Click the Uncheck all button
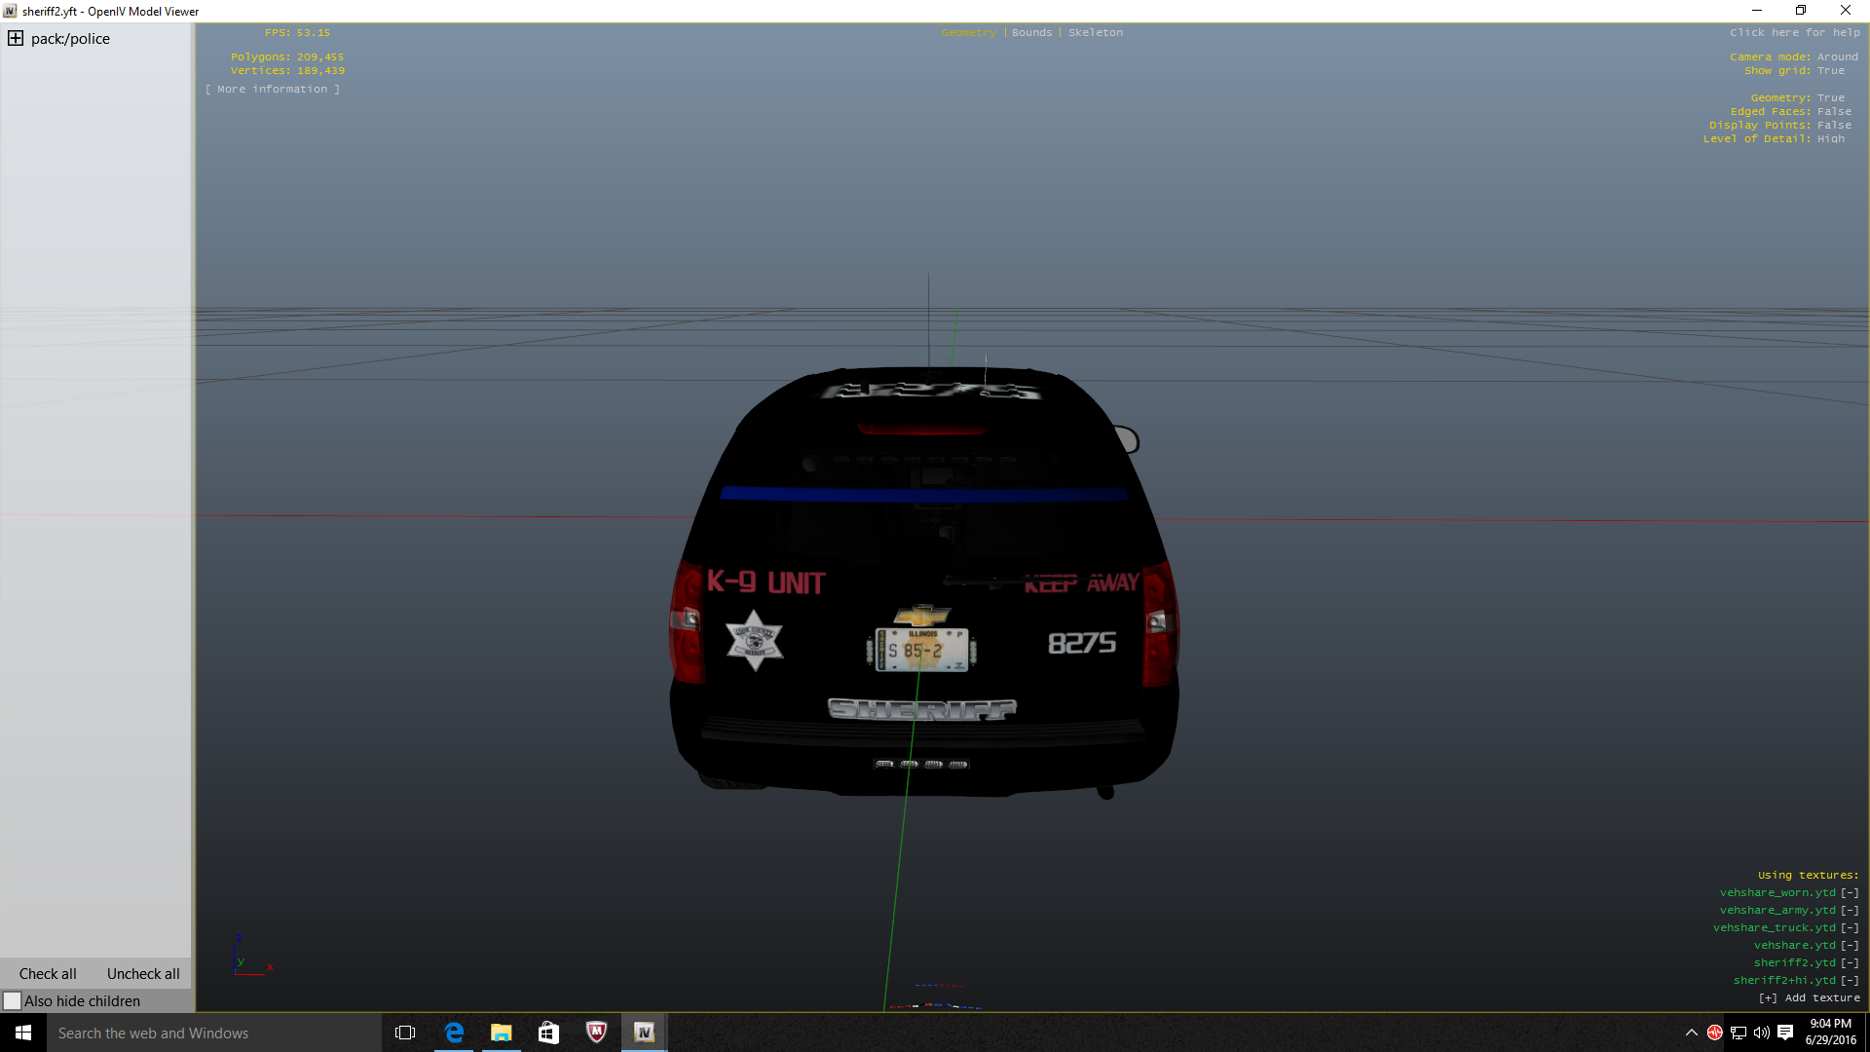This screenshot has width=1870, height=1052. pyautogui.click(x=143, y=973)
